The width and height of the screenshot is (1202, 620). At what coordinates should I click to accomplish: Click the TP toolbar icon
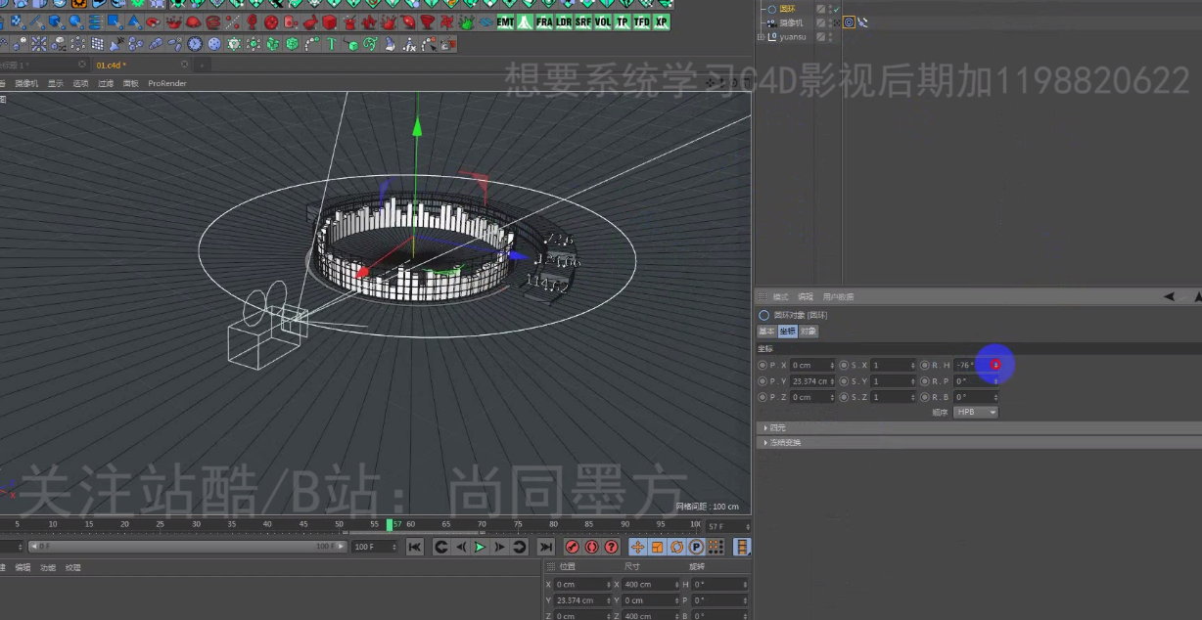click(x=623, y=22)
